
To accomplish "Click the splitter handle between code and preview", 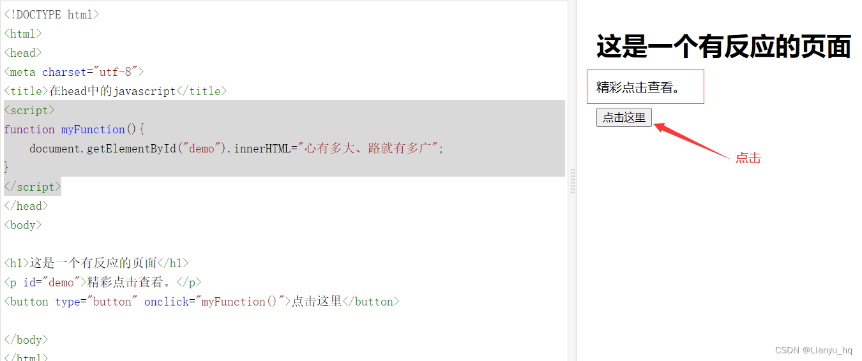I will tap(573, 180).
